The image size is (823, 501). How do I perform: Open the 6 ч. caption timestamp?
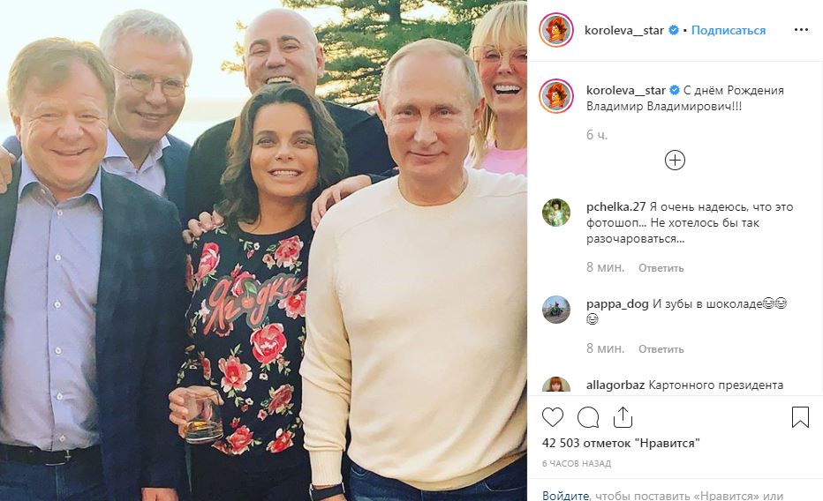[597, 135]
